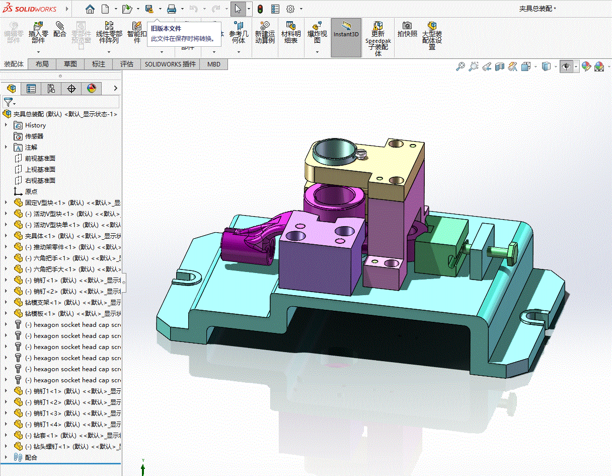612x476 pixels.
Task: Click the Zoom to Fit magnifier icon
Action: [x=460, y=66]
